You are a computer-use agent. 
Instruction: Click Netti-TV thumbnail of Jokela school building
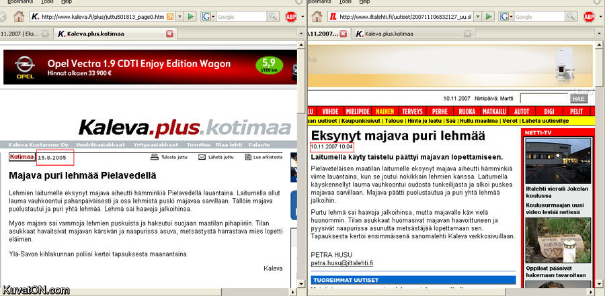click(x=558, y=160)
